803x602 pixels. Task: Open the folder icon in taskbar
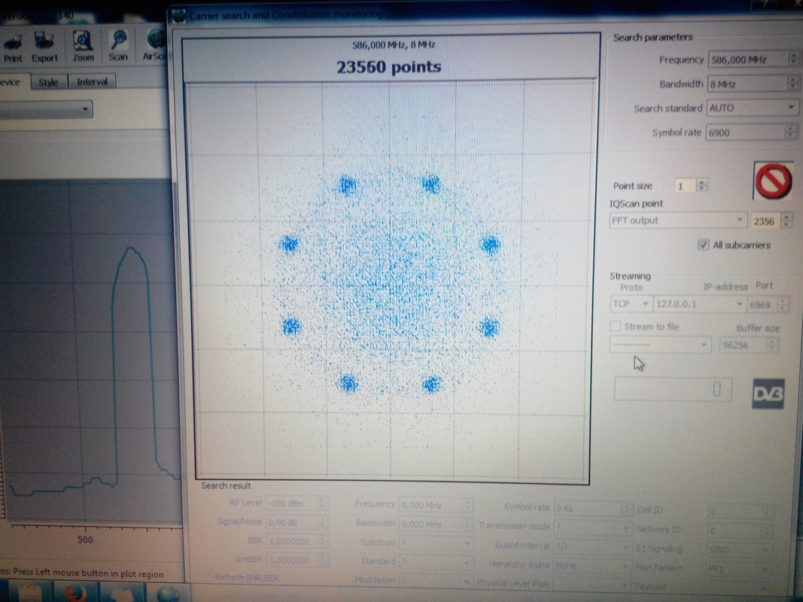coord(29,594)
